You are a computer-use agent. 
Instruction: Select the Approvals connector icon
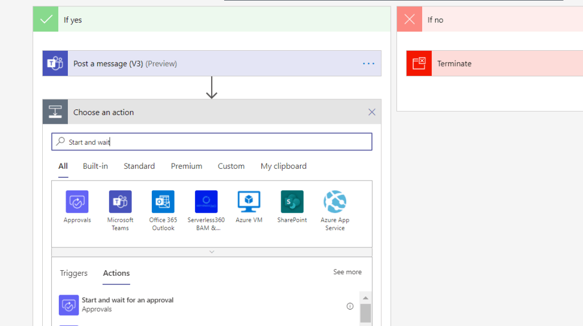[x=77, y=202]
